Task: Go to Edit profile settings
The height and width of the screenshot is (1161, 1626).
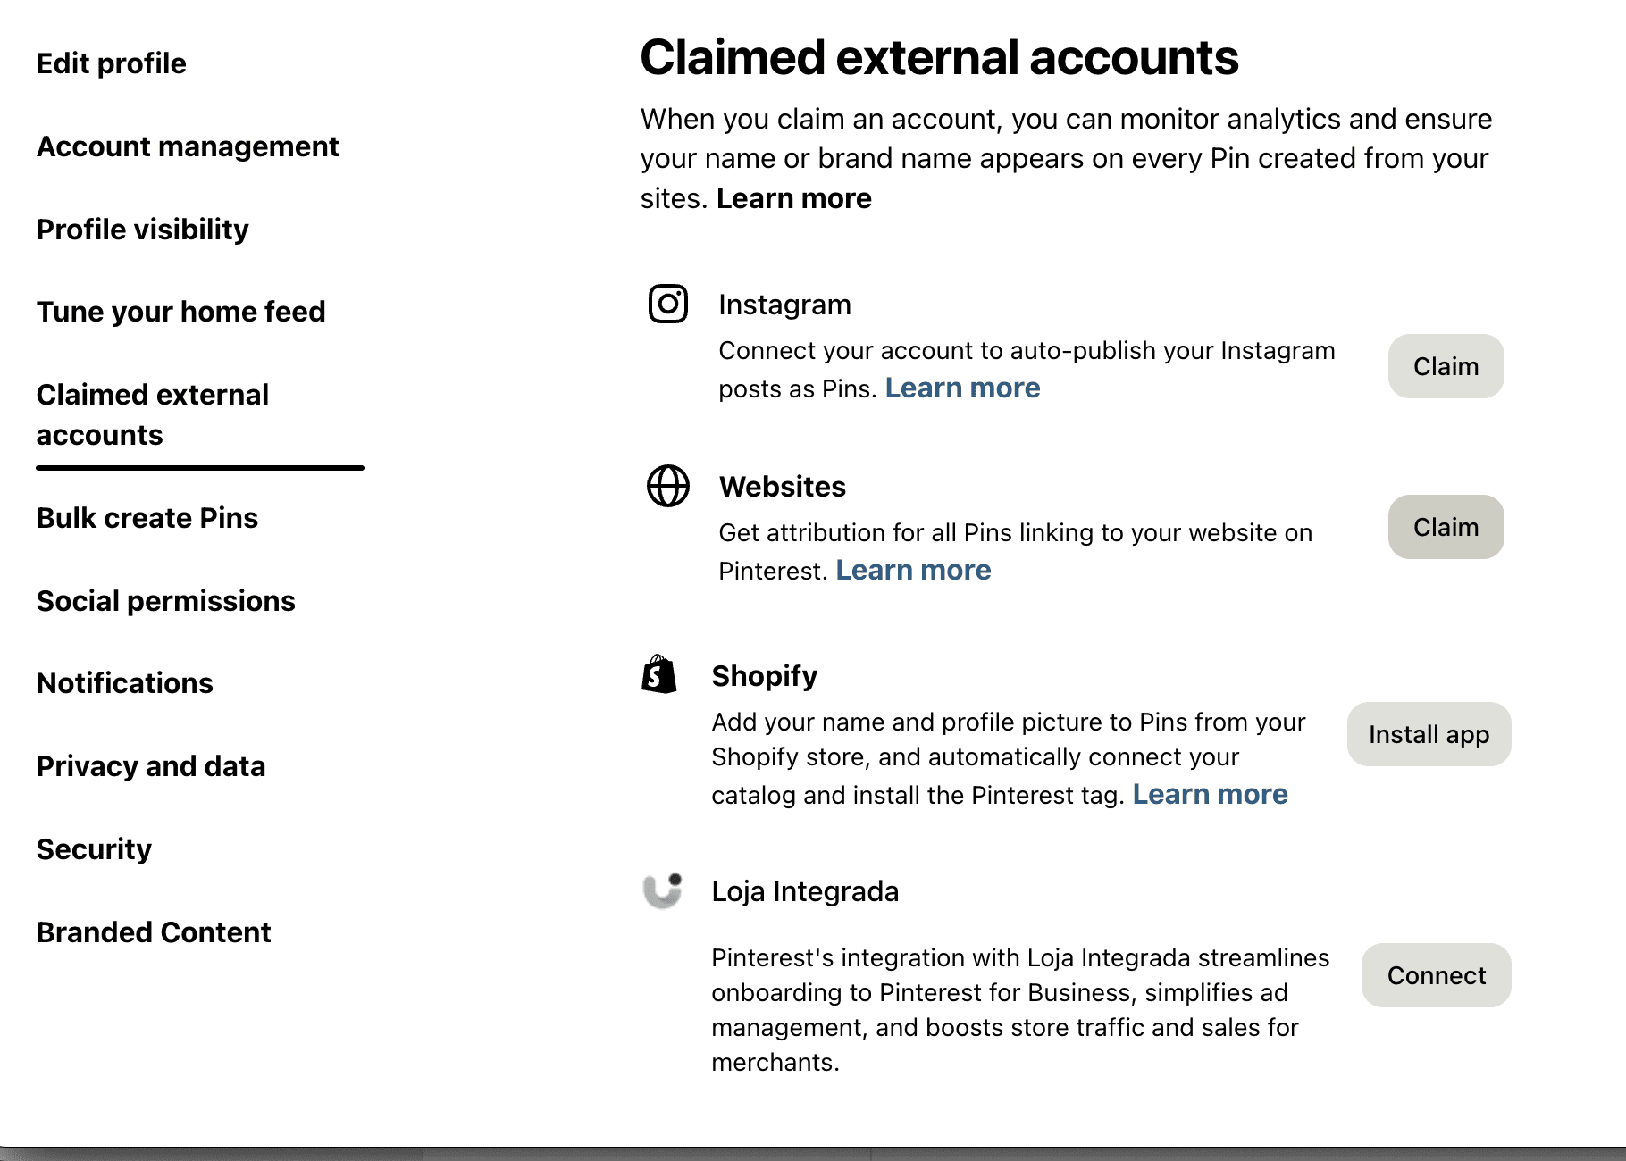Action: (x=112, y=63)
